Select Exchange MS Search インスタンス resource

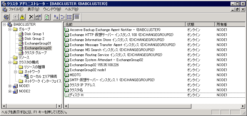(112, 50)
